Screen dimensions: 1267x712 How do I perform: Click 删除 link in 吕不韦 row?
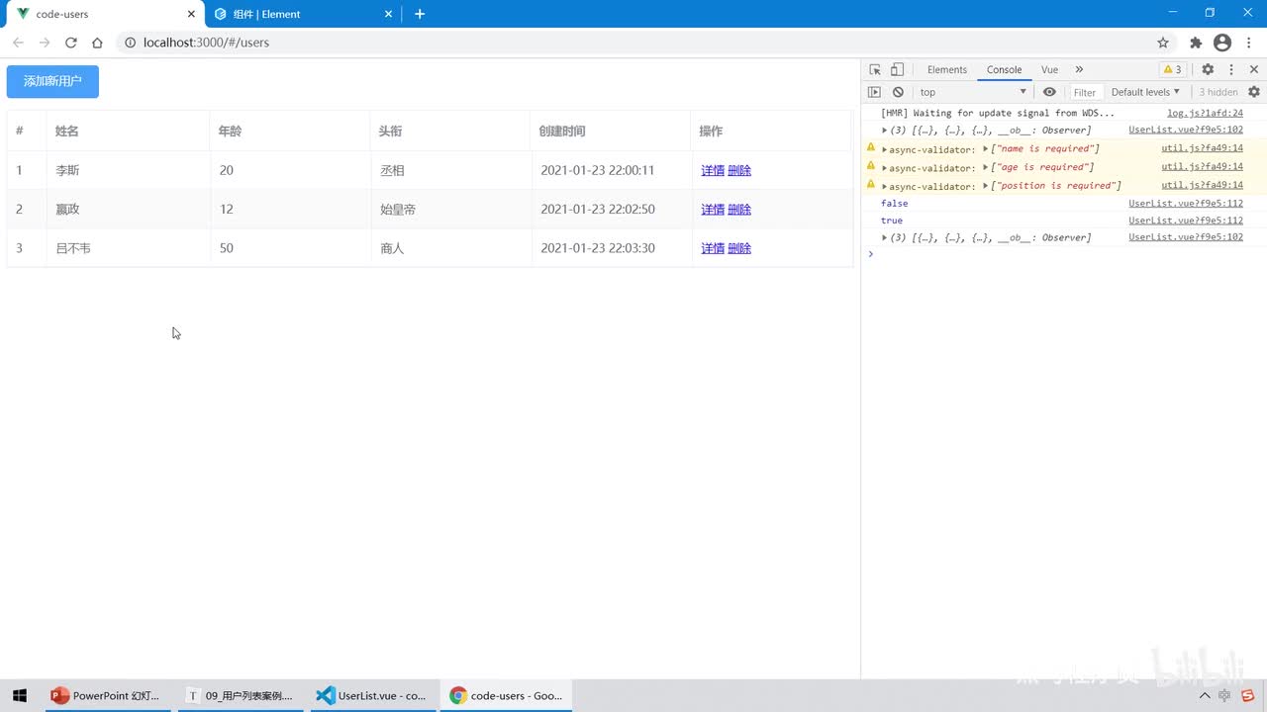[739, 248]
